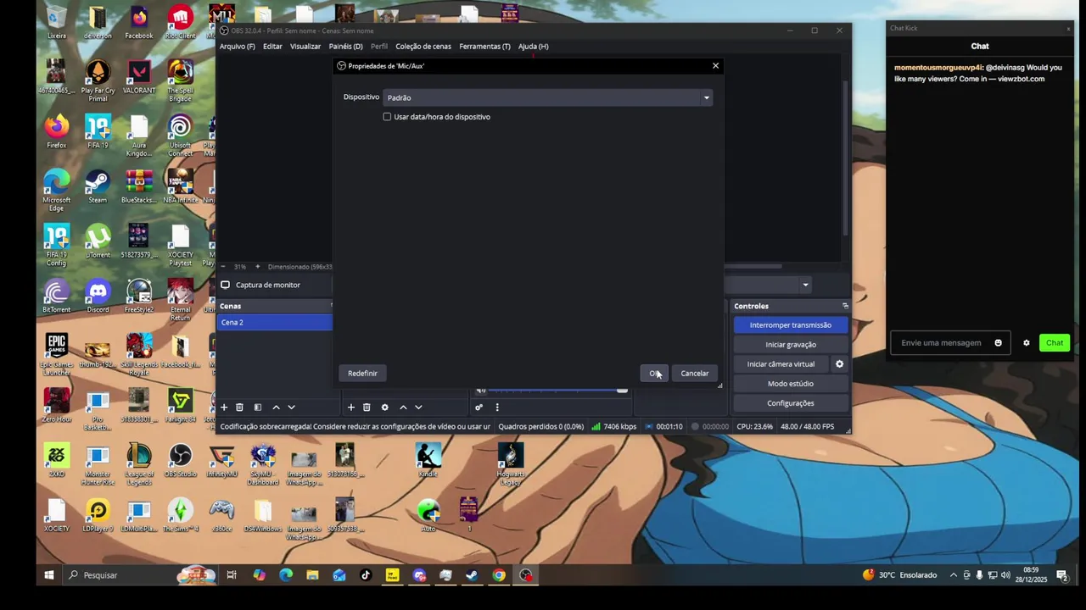Open advanced audio properties gears icon
This screenshot has width=1086, height=610.
[479, 408]
